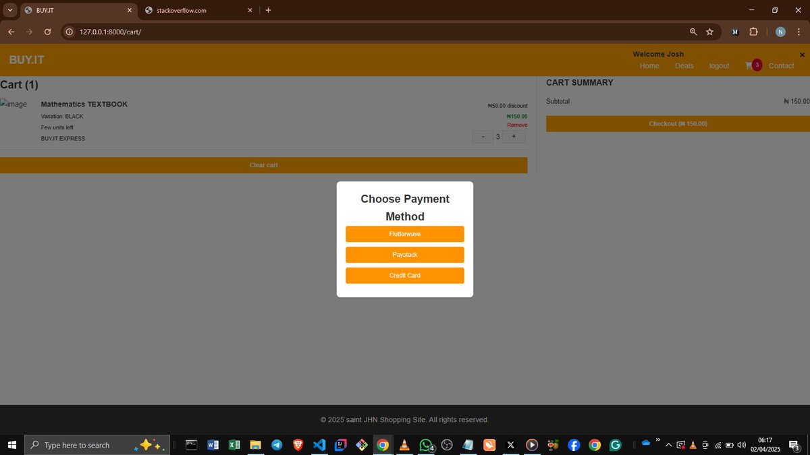The width and height of the screenshot is (810, 455).
Task: Open the Chrome profile avatar
Action: pos(780,32)
